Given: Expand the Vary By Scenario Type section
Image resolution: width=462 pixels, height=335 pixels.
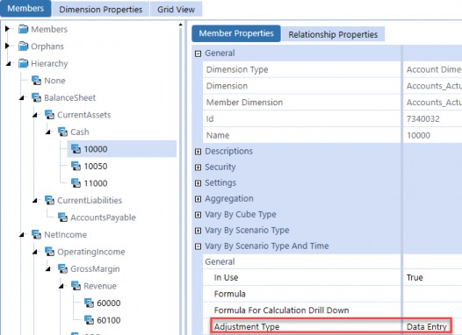Looking at the screenshot, I should [x=198, y=231].
